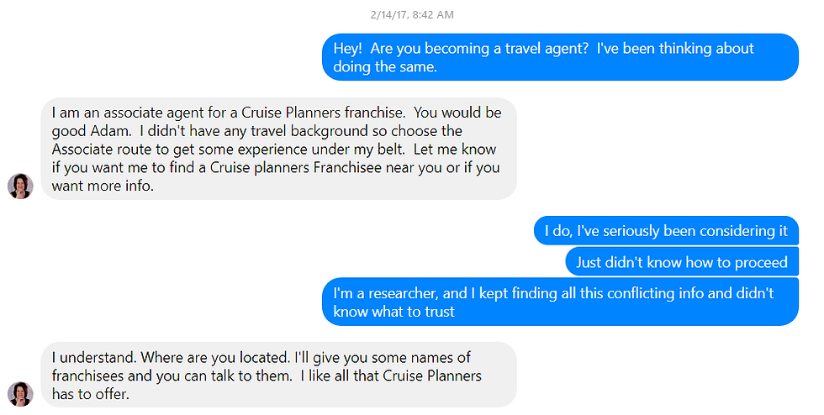Click the 'Just didn't know how to proceed' bubble

(682, 261)
